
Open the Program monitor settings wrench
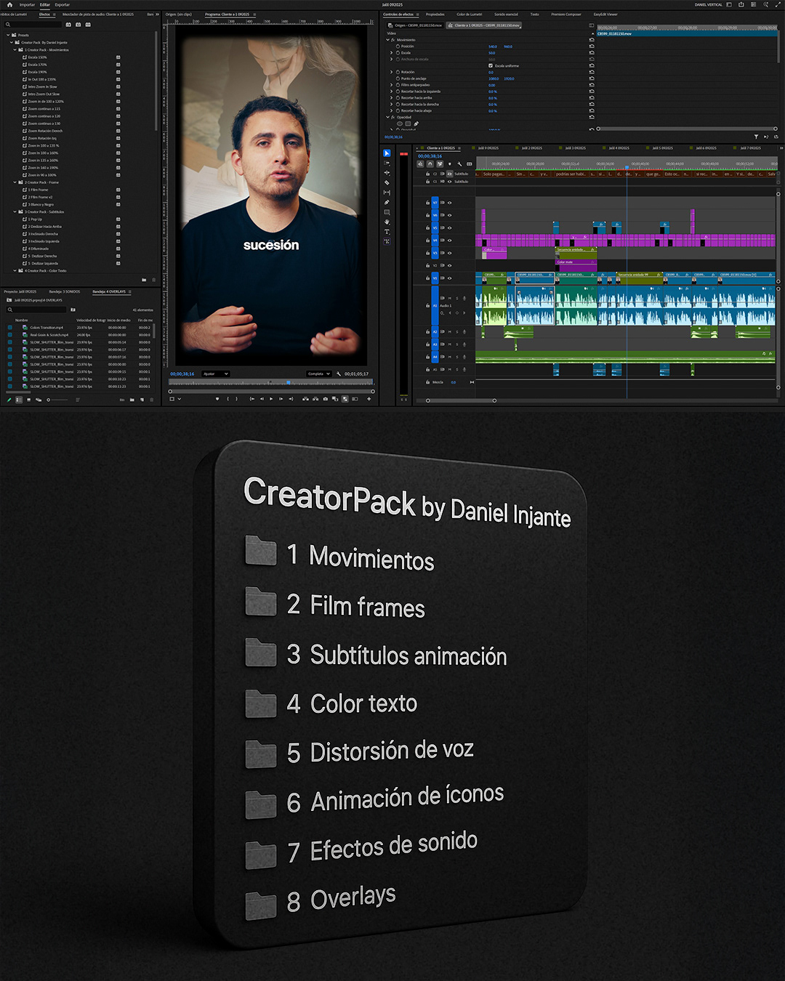(339, 374)
